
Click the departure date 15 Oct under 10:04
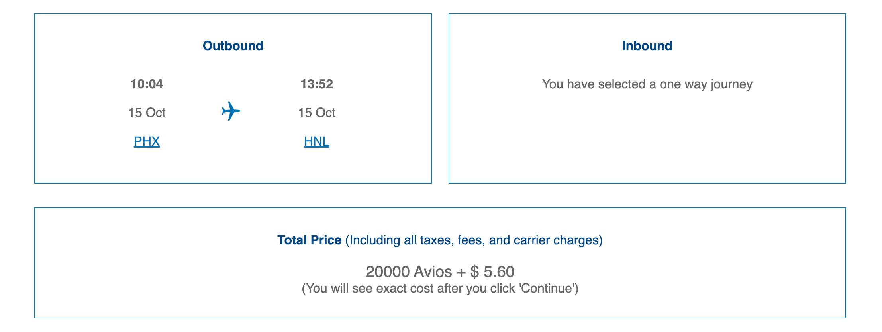click(x=147, y=113)
